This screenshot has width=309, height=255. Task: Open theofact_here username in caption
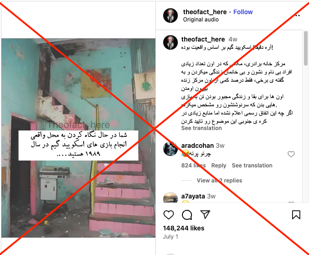203,39
